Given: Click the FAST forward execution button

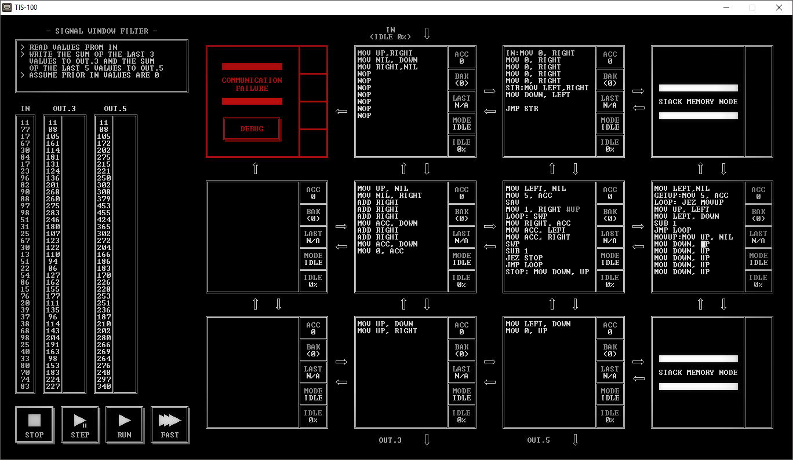Looking at the screenshot, I should (170, 424).
